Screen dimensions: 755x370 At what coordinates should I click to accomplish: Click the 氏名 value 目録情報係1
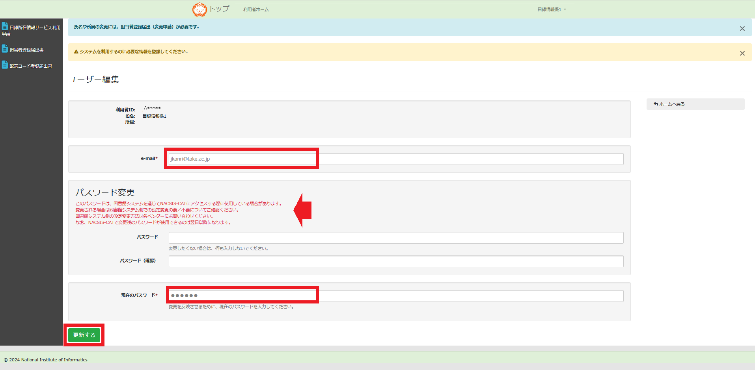click(x=154, y=116)
